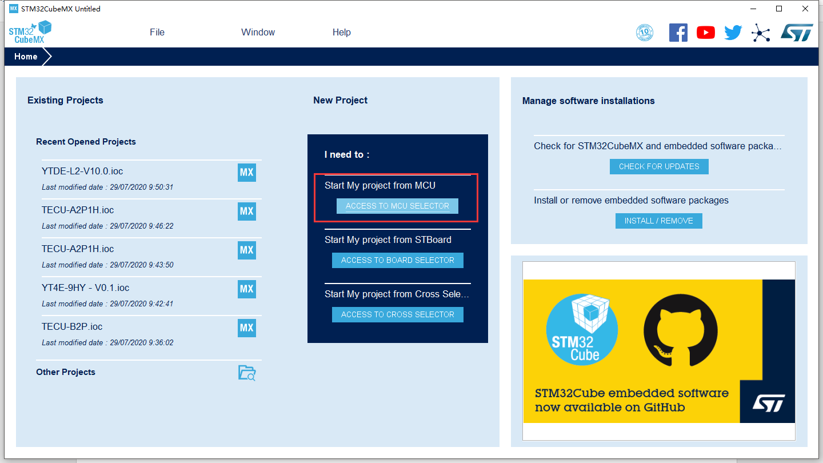823x463 pixels.
Task: Open the Facebook icon link
Action: 678,33
